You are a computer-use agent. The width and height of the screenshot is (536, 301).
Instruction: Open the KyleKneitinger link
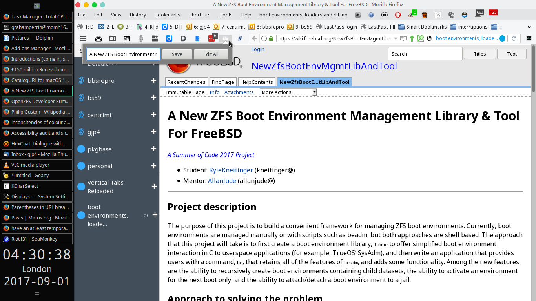pyautogui.click(x=231, y=170)
